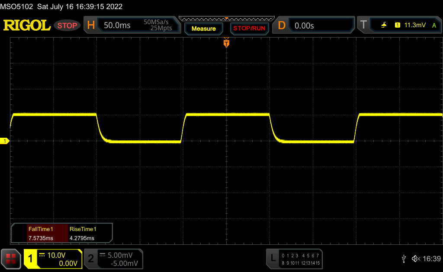Toggle channel 1 using its yellow label
This screenshot has height=272, width=443.
[30, 259]
